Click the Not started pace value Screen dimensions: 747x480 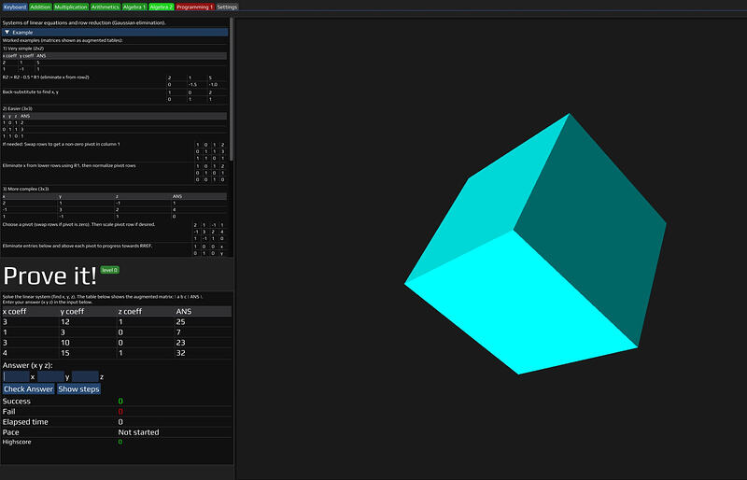pyautogui.click(x=138, y=432)
